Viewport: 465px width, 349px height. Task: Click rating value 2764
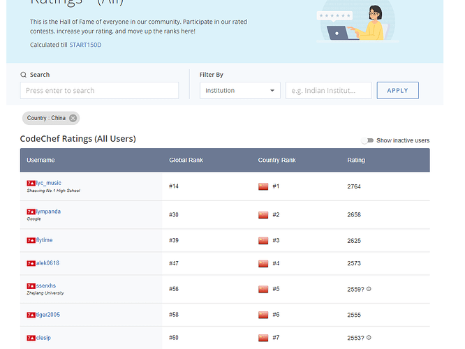354,186
